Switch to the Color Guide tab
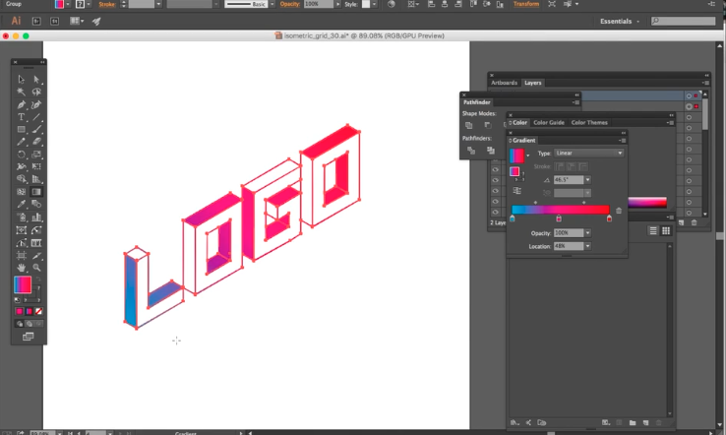726x435 pixels. (549, 123)
